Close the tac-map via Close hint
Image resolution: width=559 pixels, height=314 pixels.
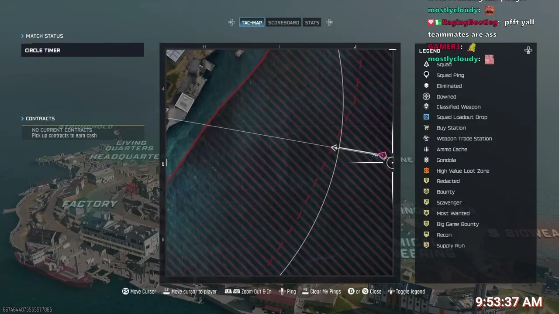365,291
